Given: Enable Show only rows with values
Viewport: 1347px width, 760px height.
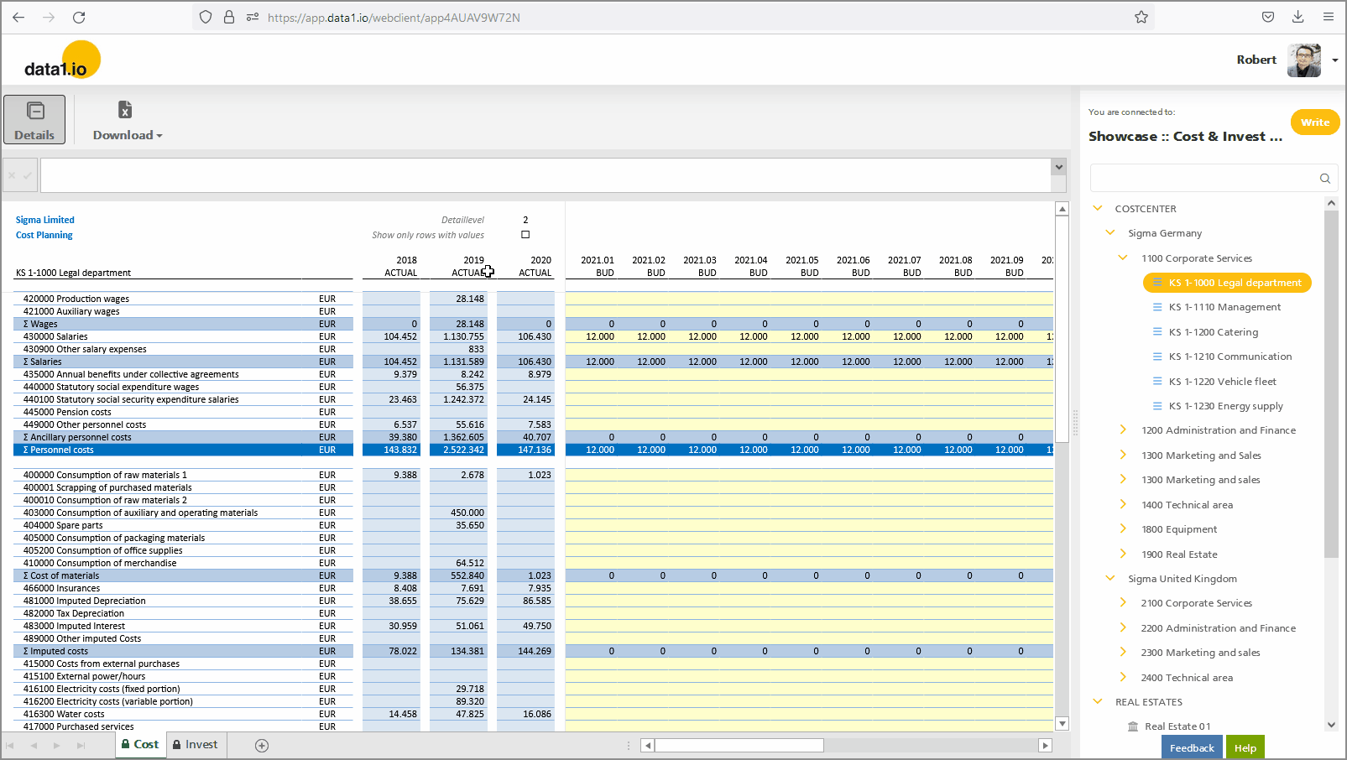Looking at the screenshot, I should click(525, 235).
